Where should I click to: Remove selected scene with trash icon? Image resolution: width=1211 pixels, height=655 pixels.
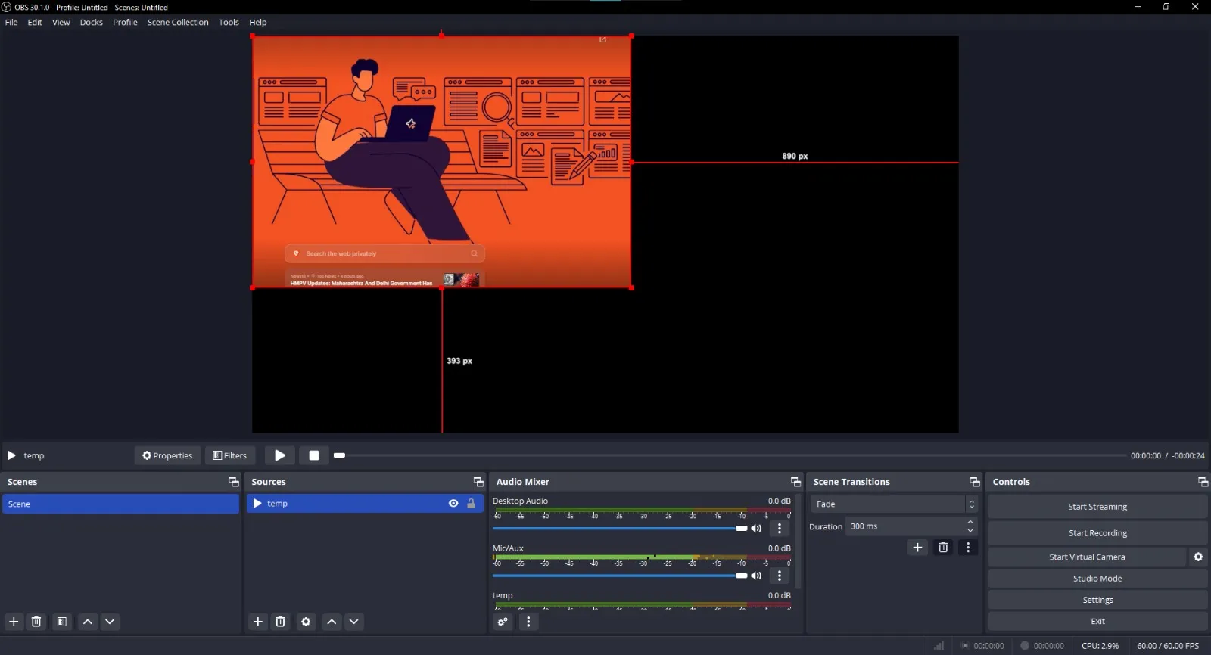[36, 622]
